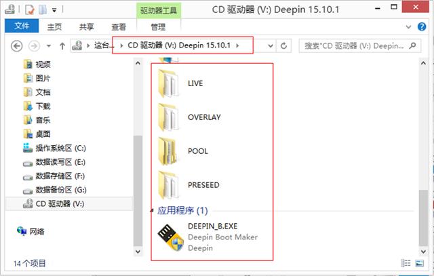Click the Back navigation arrow
The width and height of the screenshot is (434, 276).
pos(16,45)
